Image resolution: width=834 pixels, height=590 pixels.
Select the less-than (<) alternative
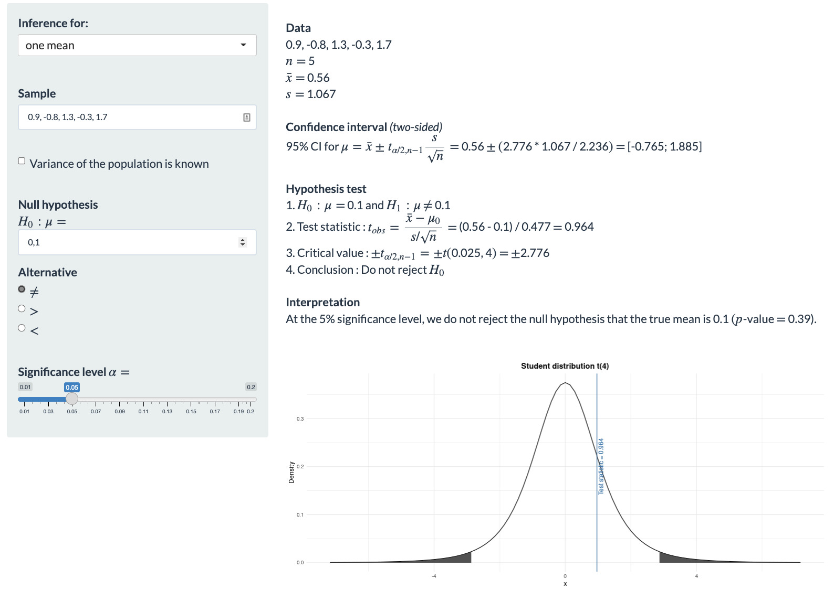coord(22,328)
